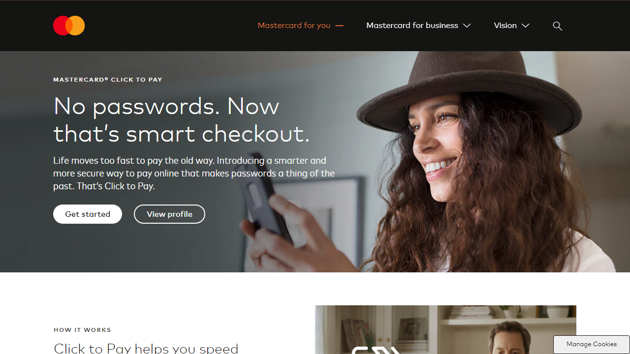Viewport: 630px width, 354px height.
Task: Click the View profile button
Action: click(169, 214)
